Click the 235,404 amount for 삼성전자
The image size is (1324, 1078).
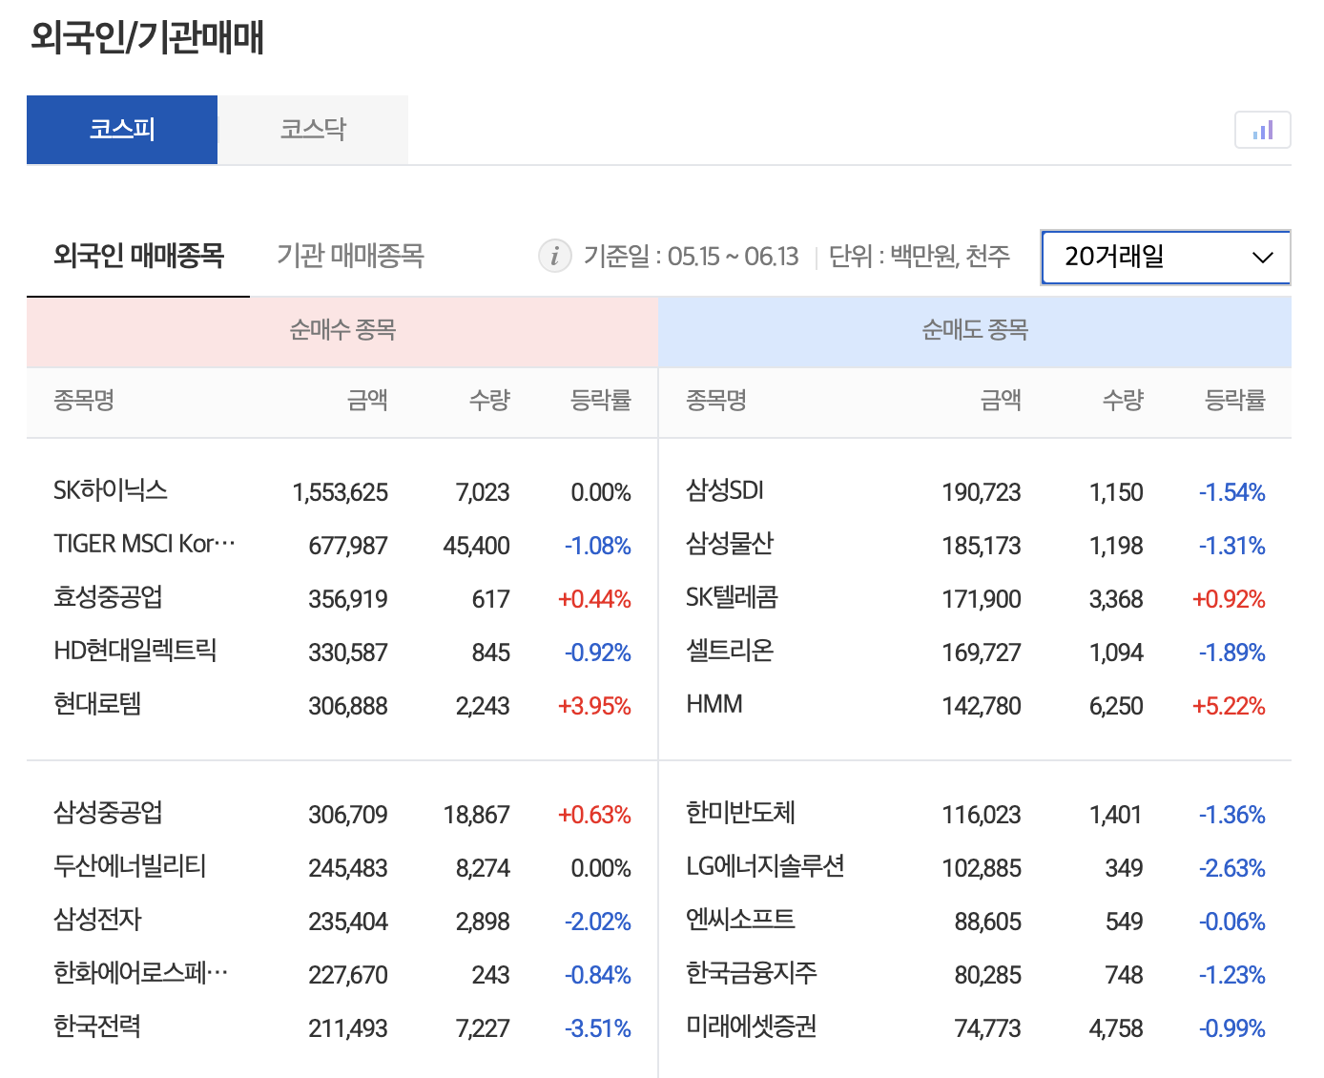(347, 922)
